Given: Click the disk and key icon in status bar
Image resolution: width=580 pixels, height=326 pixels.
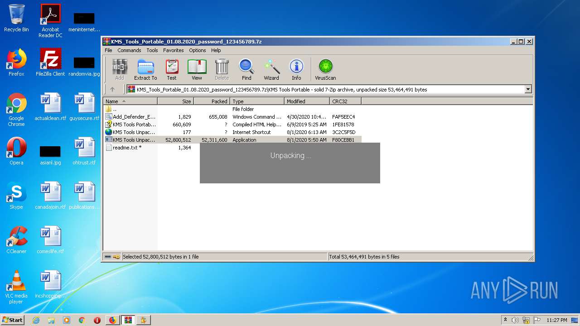Looking at the screenshot, I should click(112, 257).
